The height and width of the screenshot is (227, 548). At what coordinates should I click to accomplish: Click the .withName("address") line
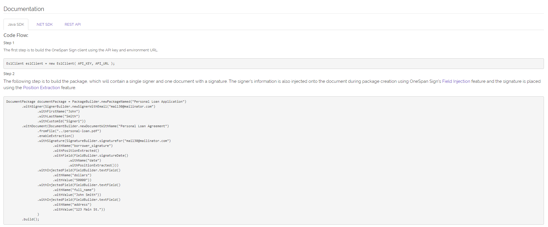72,205
